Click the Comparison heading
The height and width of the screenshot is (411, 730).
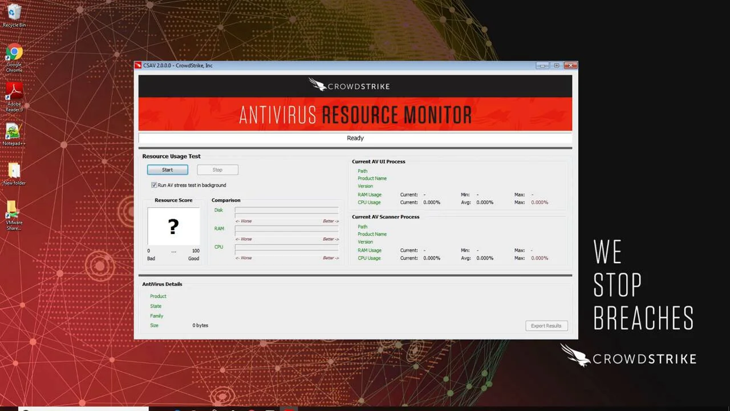click(x=226, y=200)
